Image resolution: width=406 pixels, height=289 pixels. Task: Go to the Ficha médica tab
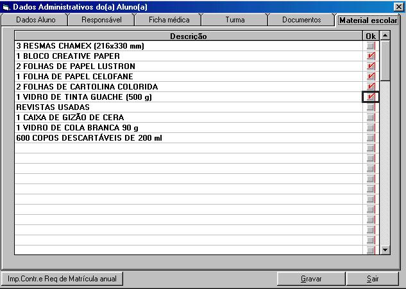point(169,20)
